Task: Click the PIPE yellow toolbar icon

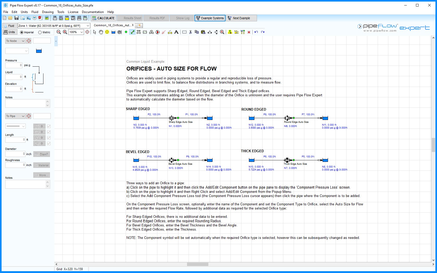Action: coord(67,18)
